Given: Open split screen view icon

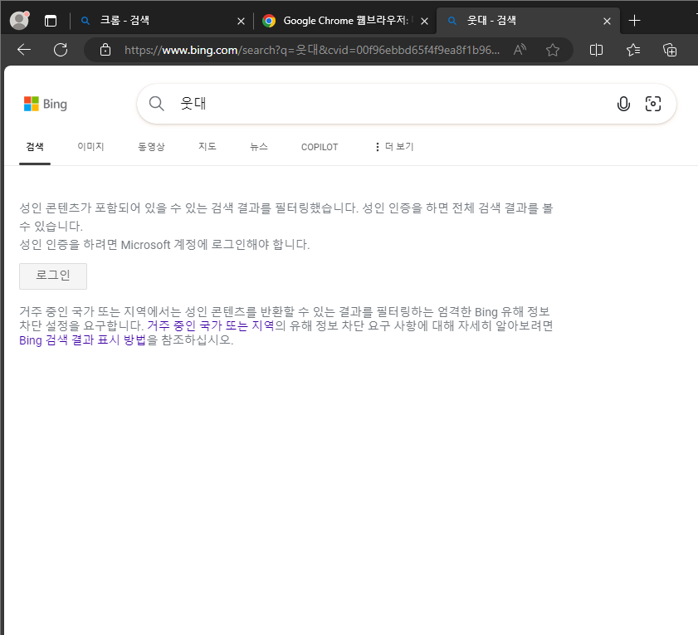Looking at the screenshot, I should (x=596, y=50).
